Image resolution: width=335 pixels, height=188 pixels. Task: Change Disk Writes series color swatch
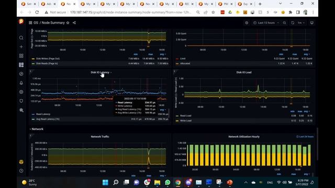coord(33,59)
